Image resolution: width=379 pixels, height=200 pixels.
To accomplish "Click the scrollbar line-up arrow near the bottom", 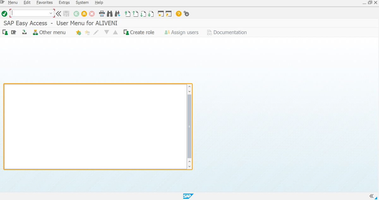I will pyautogui.click(x=189, y=161).
